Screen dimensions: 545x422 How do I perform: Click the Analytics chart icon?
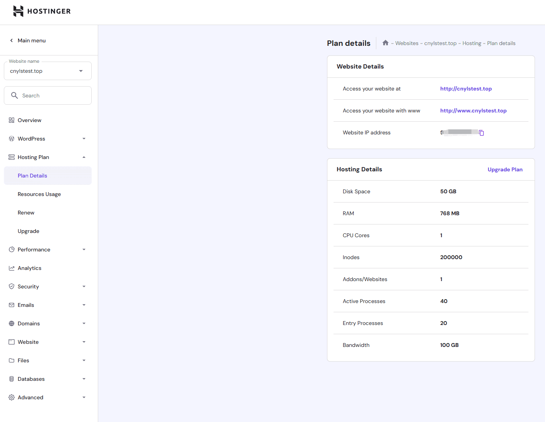(x=12, y=268)
